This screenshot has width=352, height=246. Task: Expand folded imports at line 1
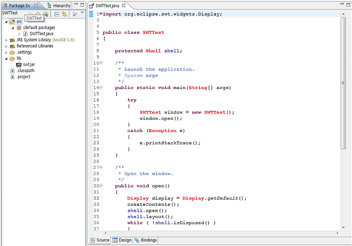point(101,14)
